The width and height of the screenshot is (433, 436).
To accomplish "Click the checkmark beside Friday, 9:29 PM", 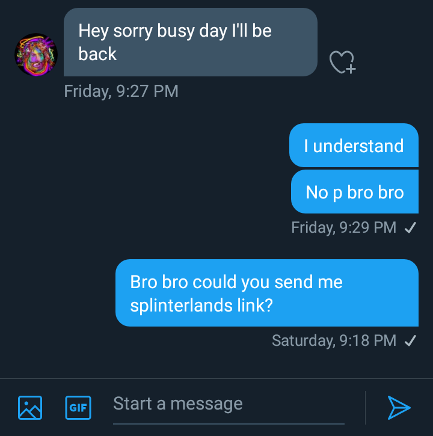I will point(411,228).
